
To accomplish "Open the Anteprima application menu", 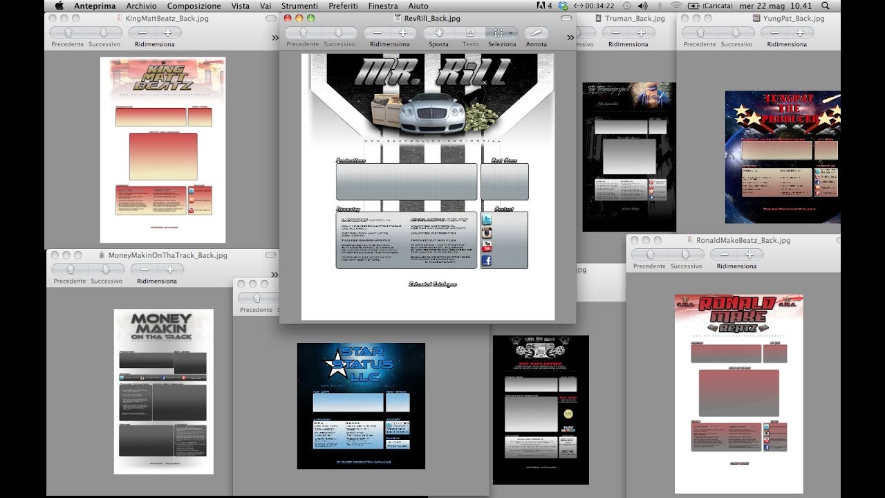I will point(95,6).
